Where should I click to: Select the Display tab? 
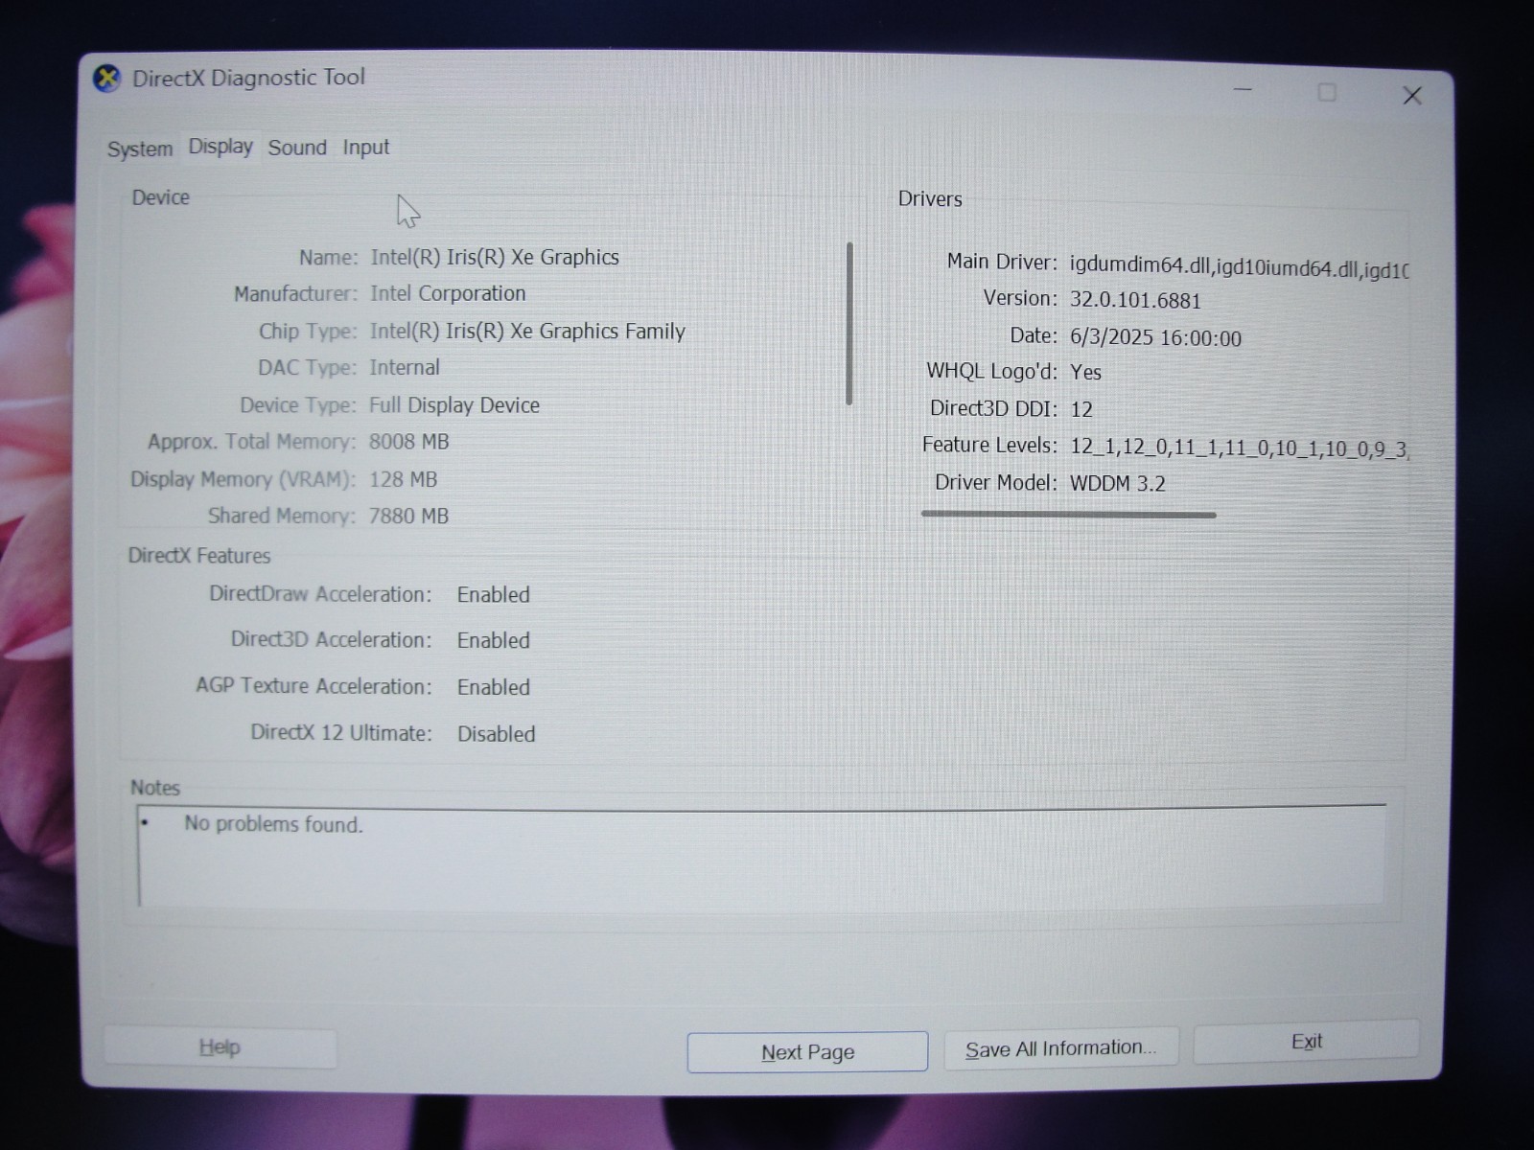pyautogui.click(x=221, y=147)
